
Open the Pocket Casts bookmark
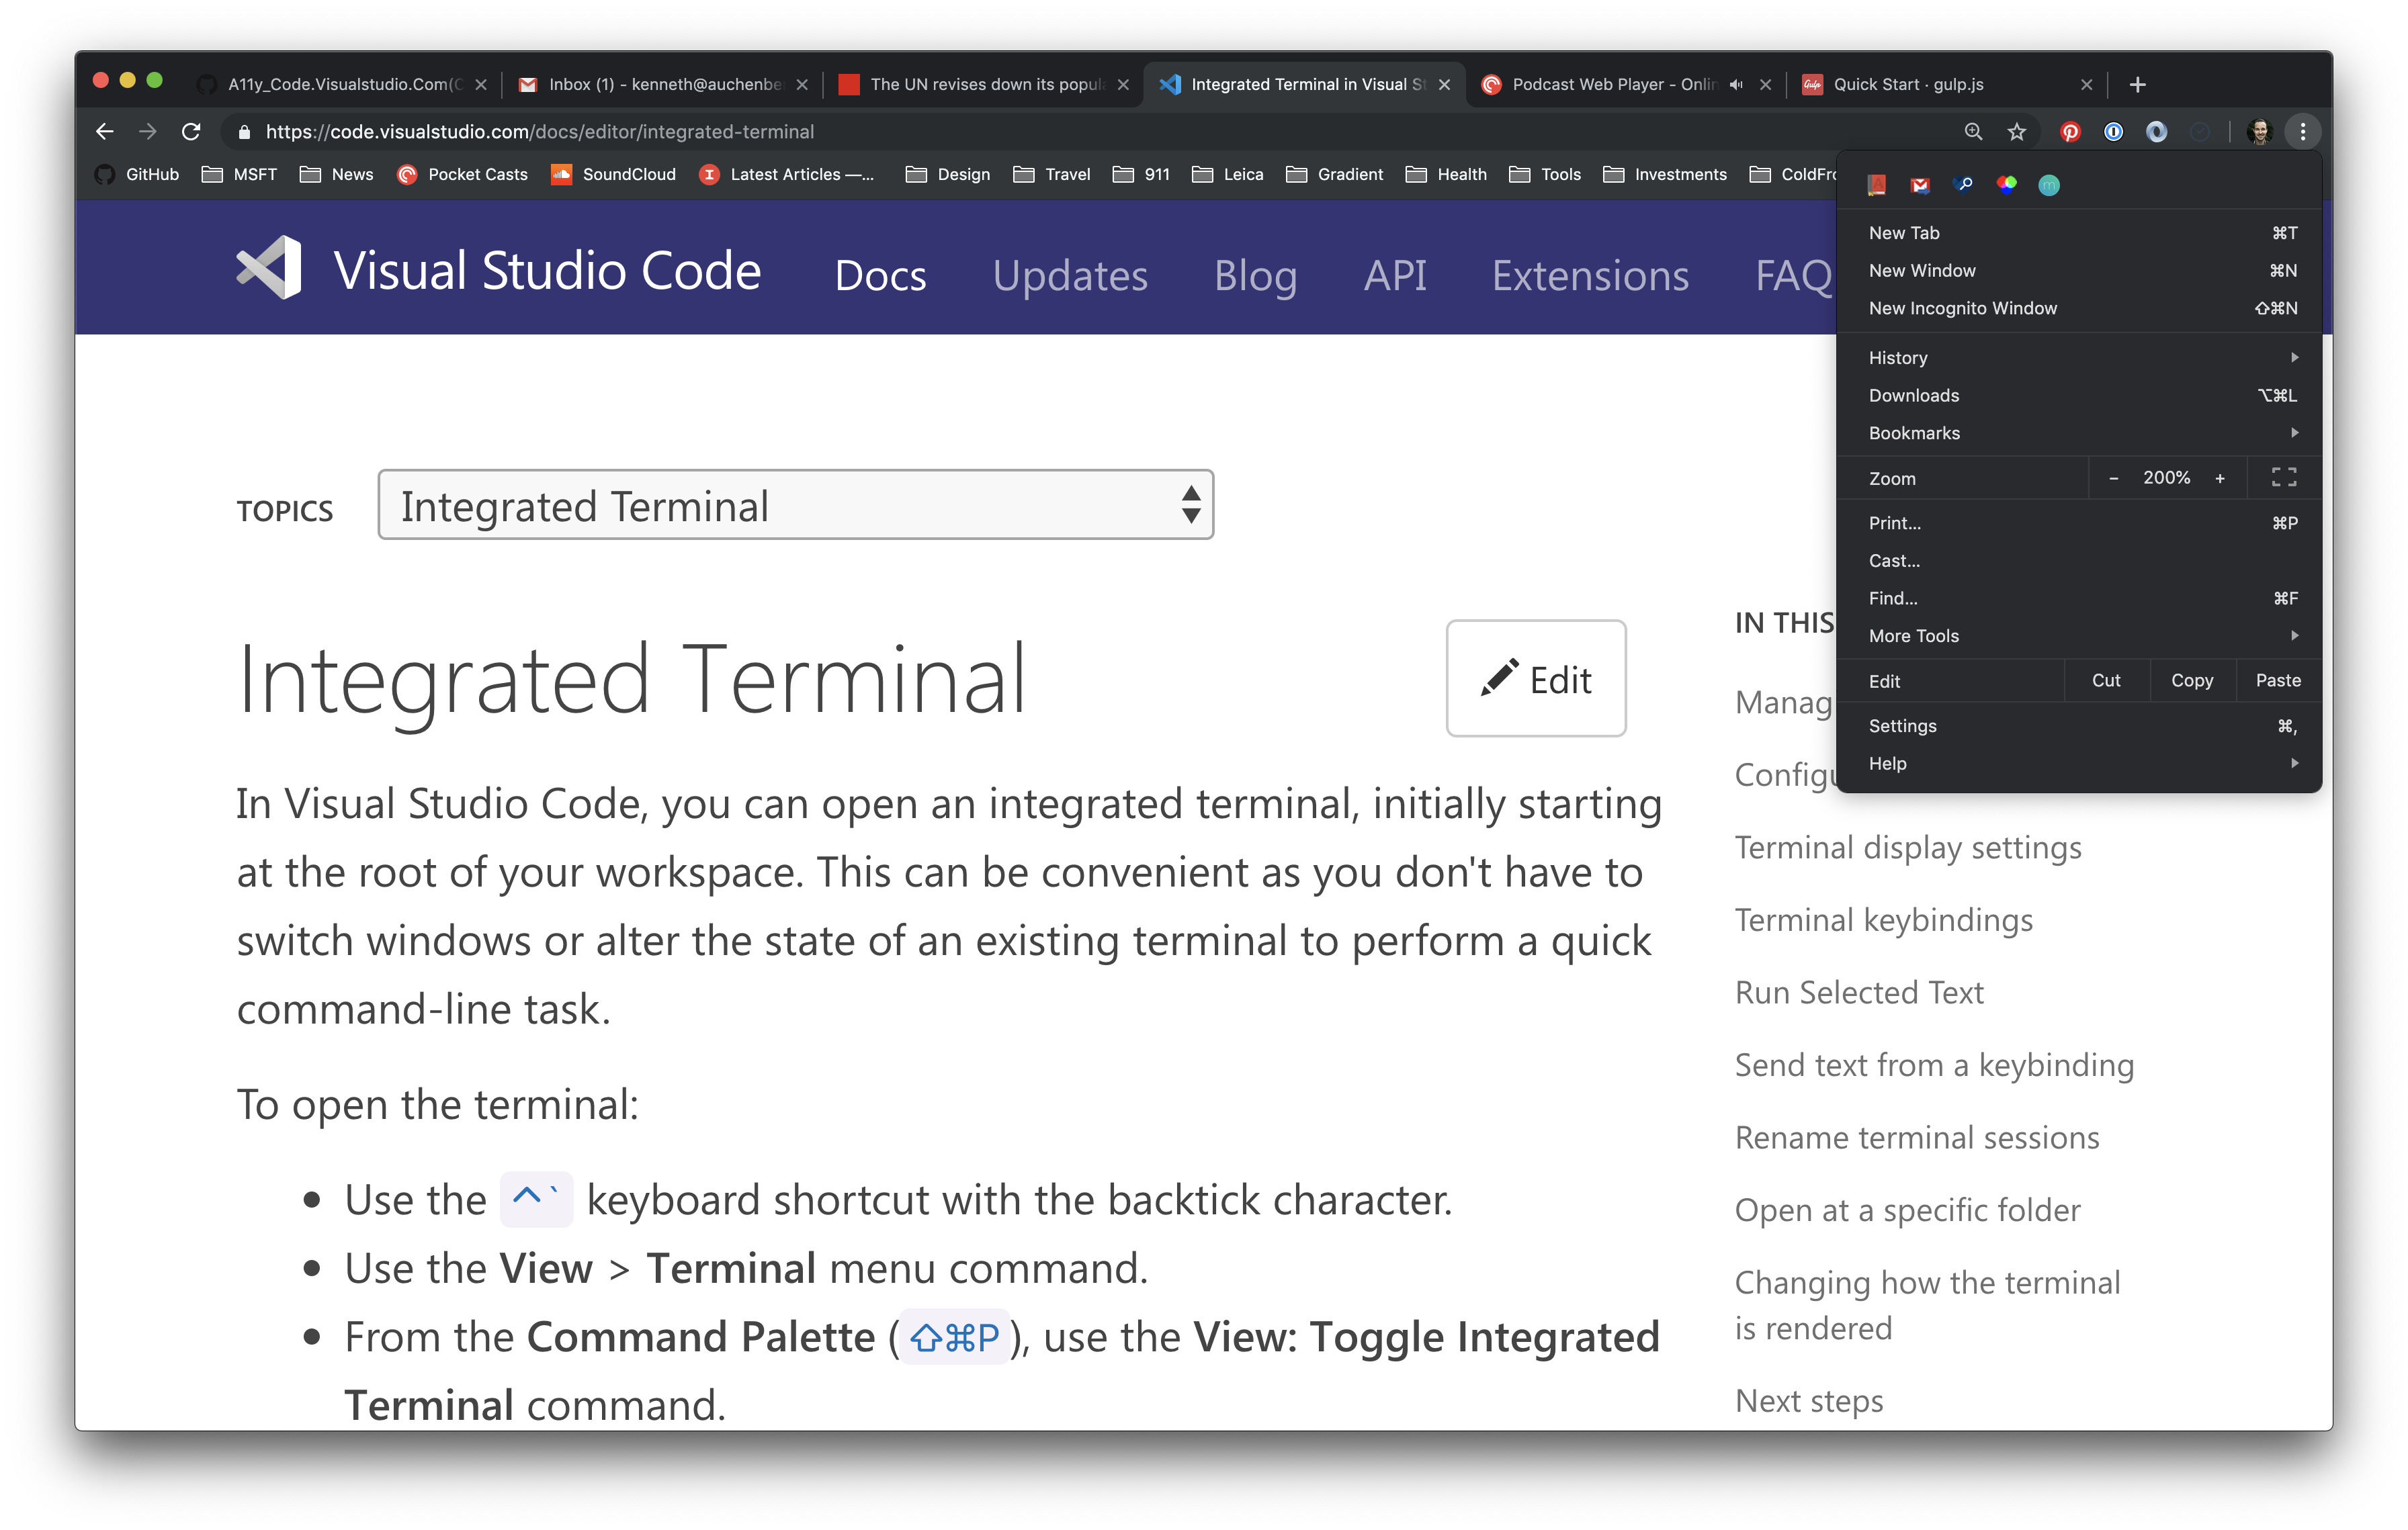(463, 174)
